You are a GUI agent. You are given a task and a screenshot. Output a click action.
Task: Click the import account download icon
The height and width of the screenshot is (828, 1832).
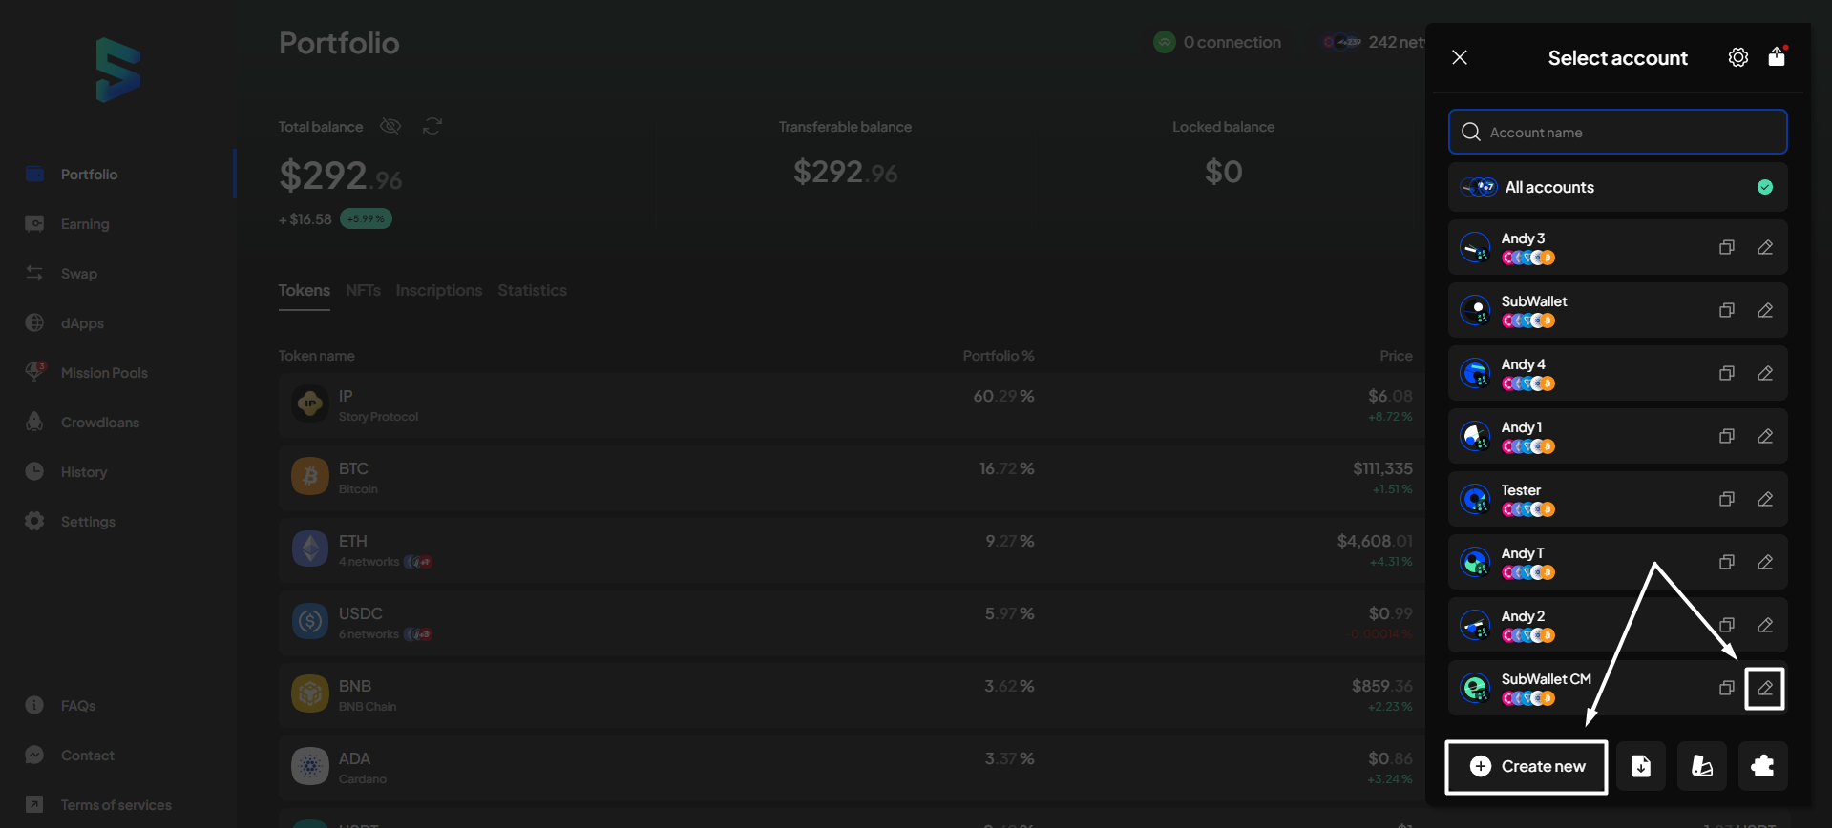(1640, 766)
